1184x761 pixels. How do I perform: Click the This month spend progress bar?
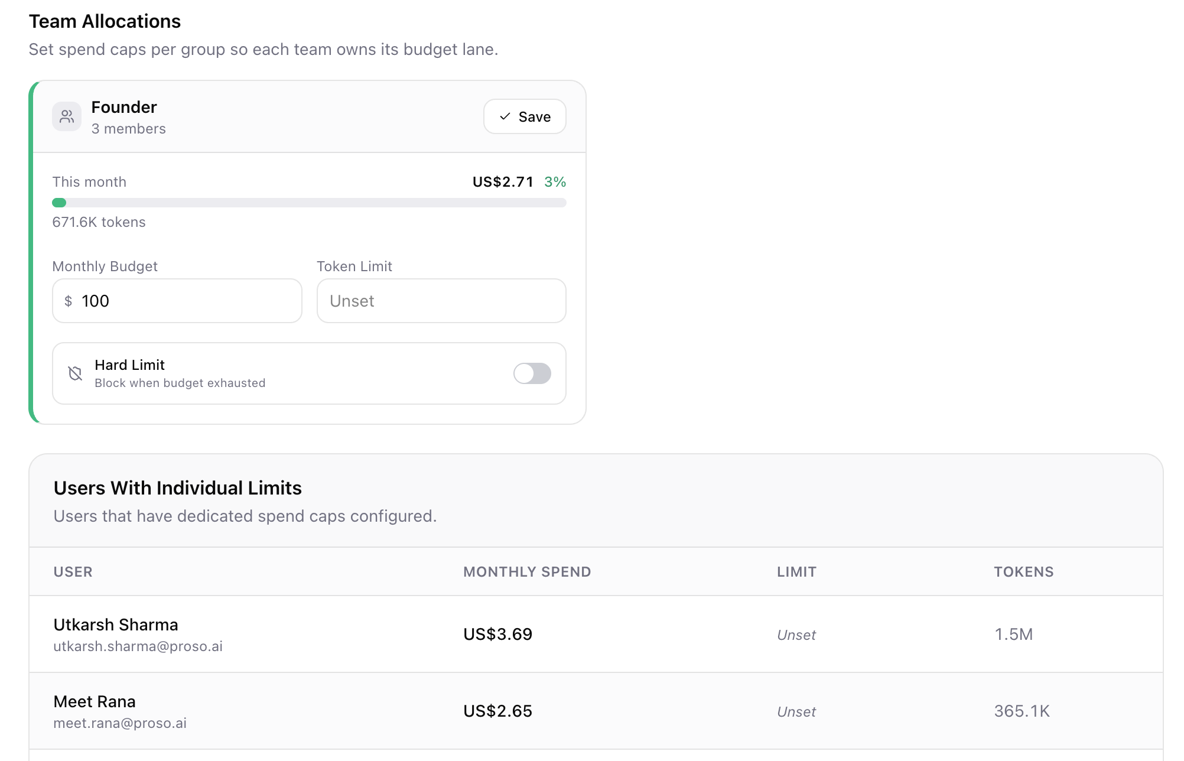pos(309,203)
